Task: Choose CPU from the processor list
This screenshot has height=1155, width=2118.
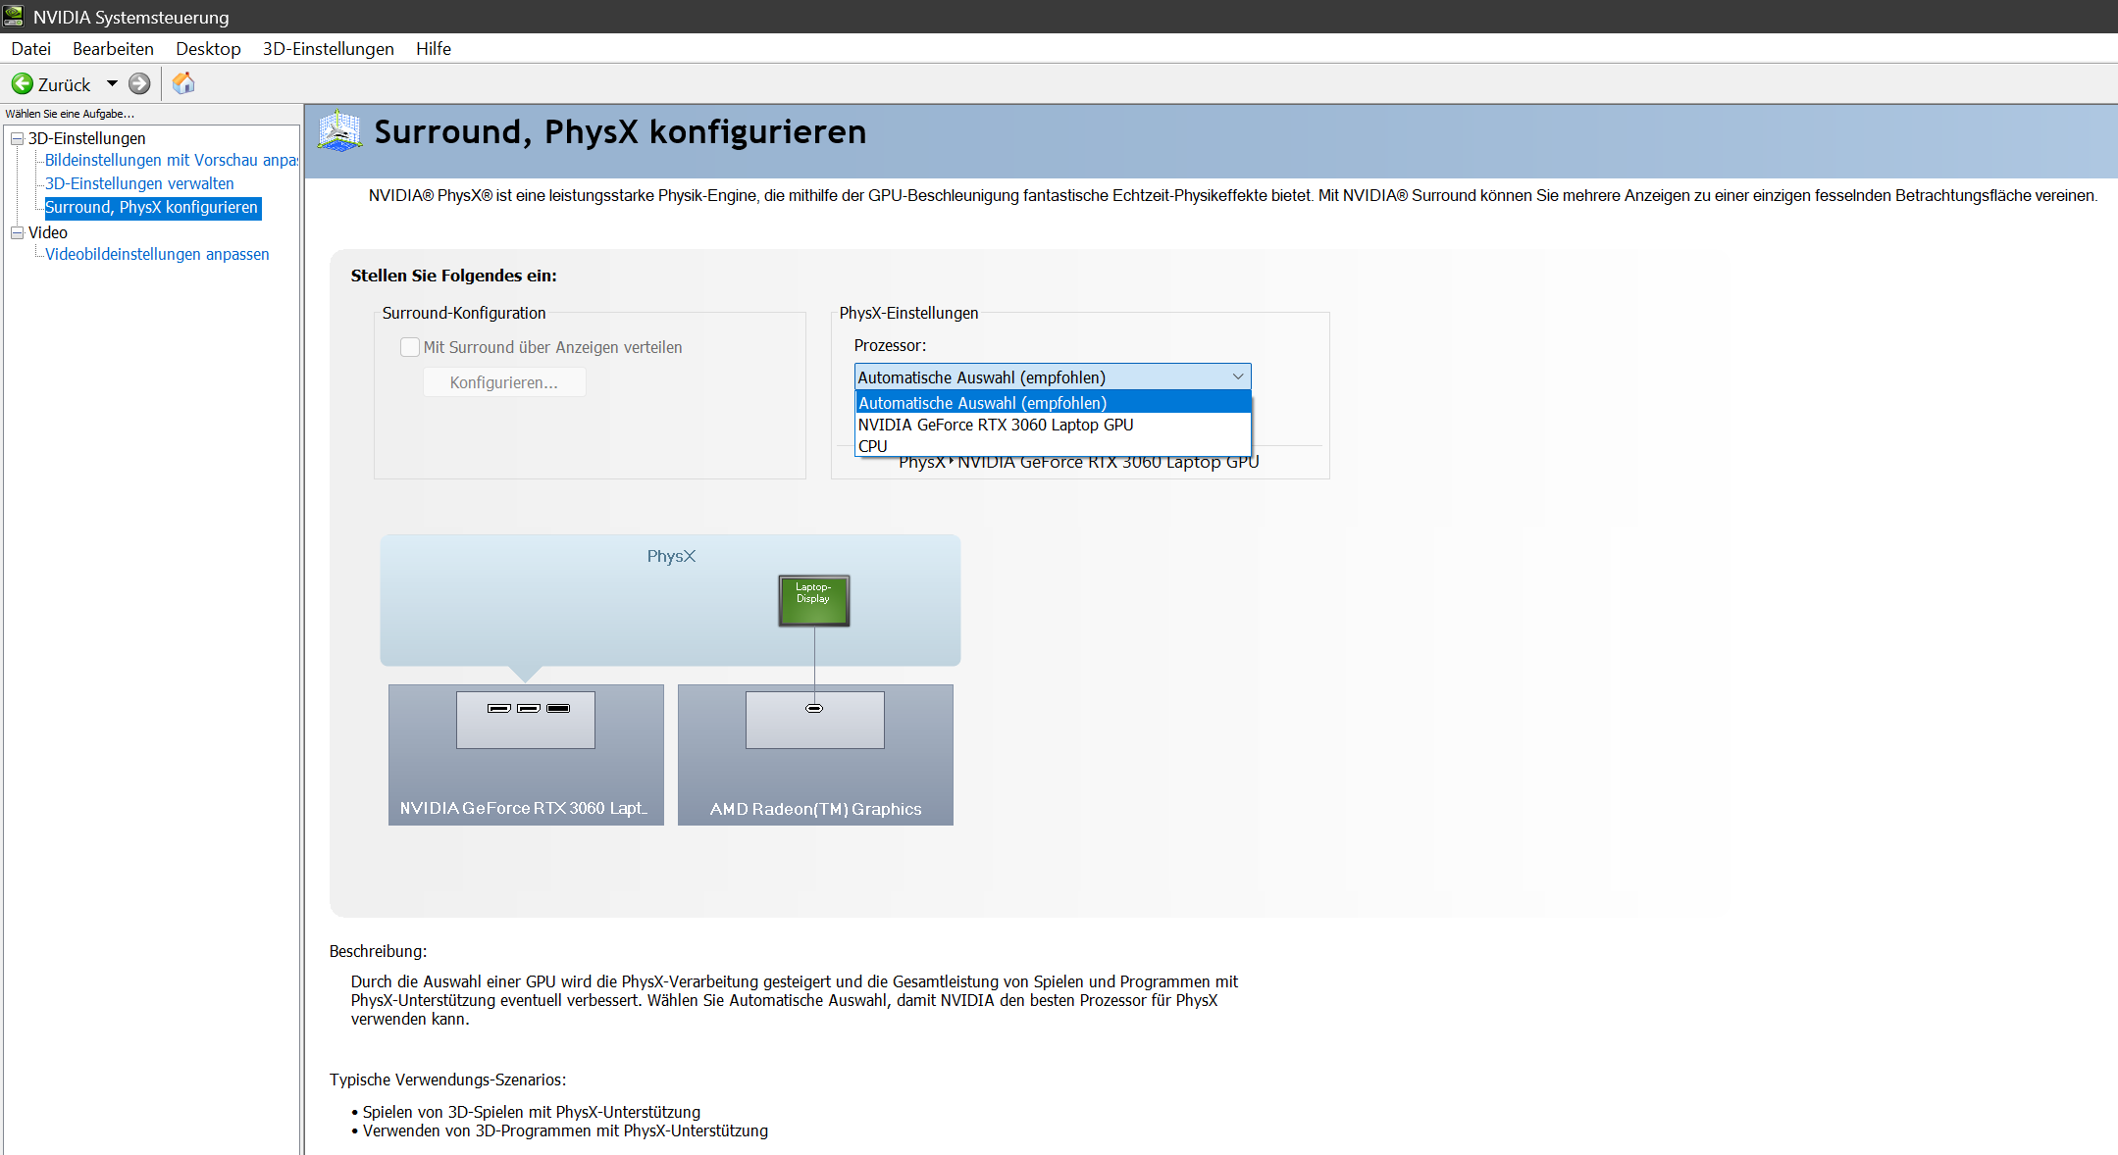Action: pyautogui.click(x=872, y=446)
